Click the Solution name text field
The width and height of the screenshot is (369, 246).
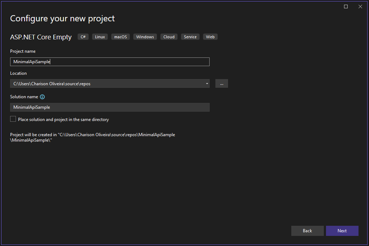[110, 107]
